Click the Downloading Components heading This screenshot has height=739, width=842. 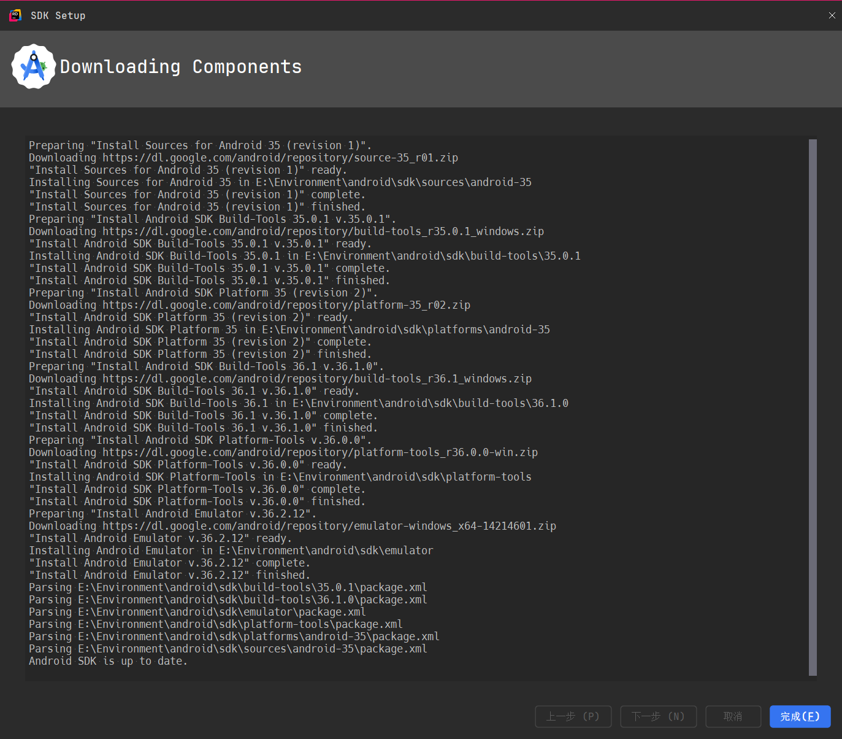pyautogui.click(x=181, y=66)
